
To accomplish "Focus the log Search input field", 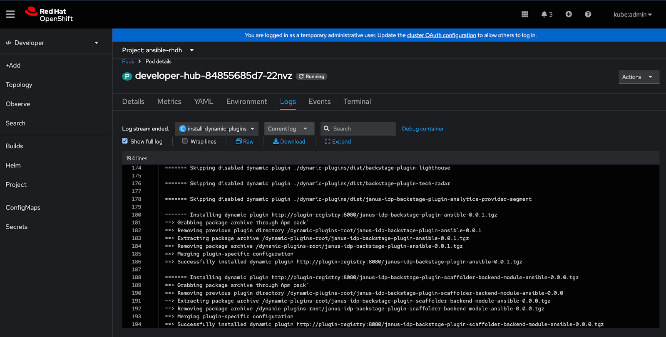I will [358, 129].
